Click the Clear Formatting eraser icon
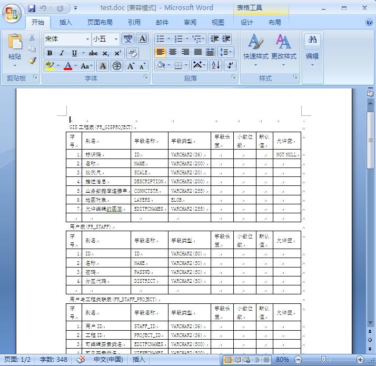Screen dimensions: 376x366 click(132, 53)
